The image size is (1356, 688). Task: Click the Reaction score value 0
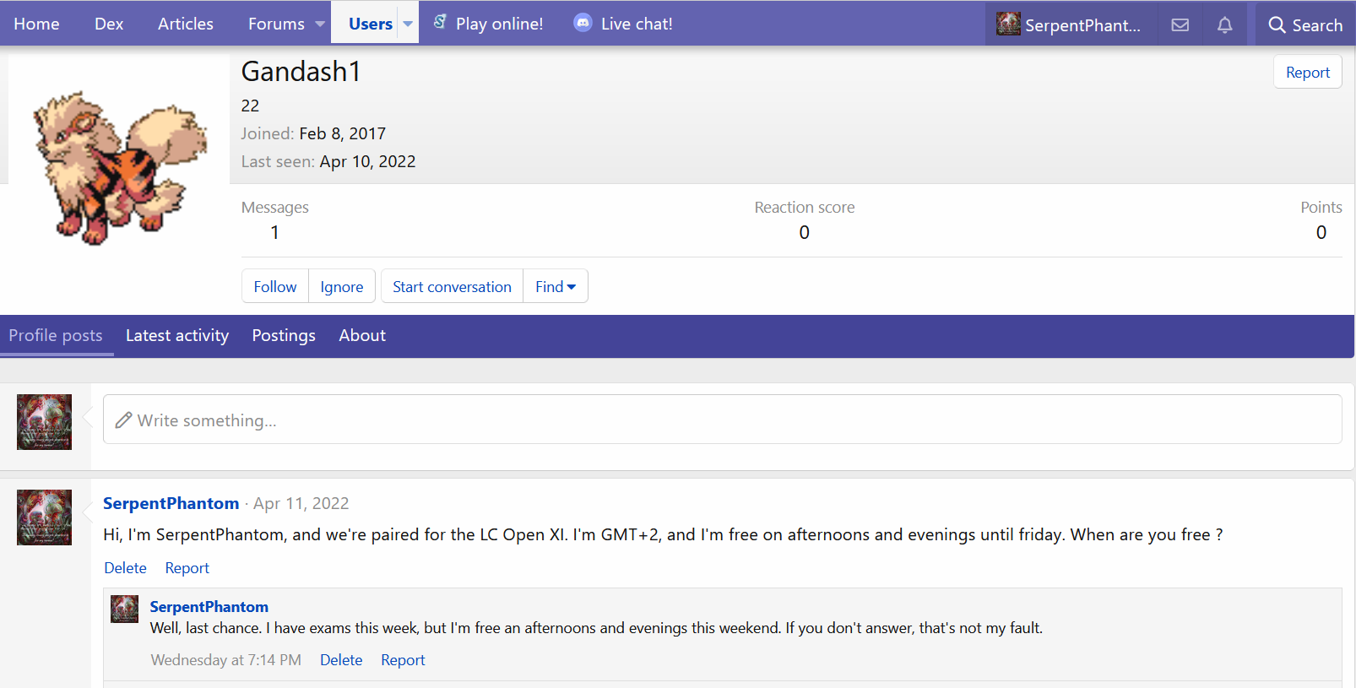click(x=804, y=232)
